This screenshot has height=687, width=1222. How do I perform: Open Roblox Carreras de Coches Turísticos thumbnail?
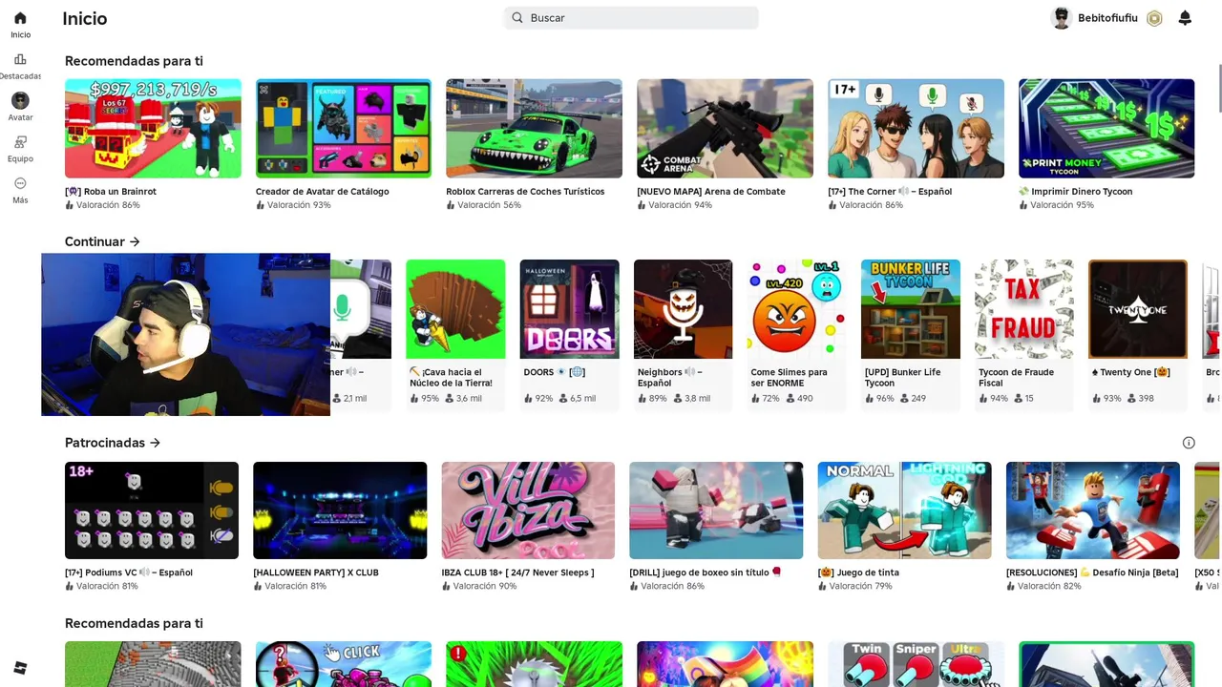pos(534,129)
